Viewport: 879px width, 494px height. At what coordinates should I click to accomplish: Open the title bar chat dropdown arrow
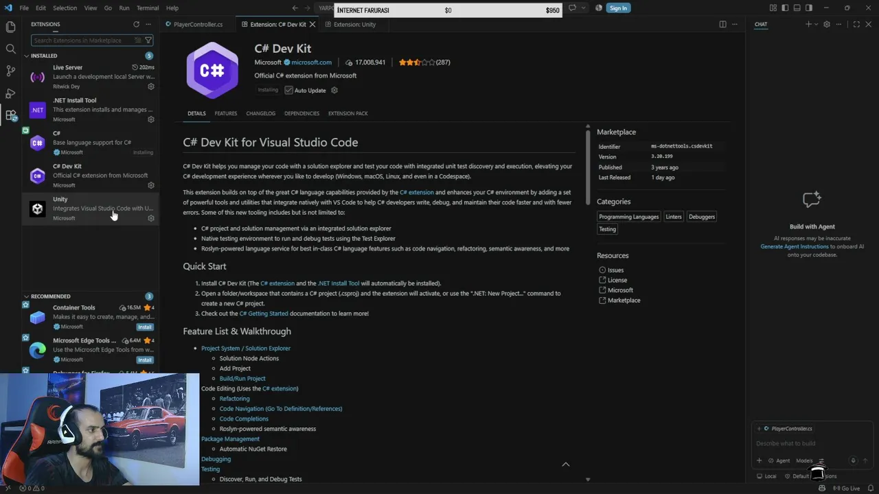coord(583,8)
